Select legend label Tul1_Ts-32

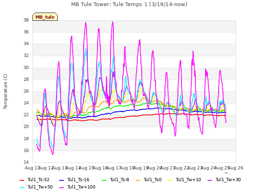pyautogui.click(x=39, y=180)
